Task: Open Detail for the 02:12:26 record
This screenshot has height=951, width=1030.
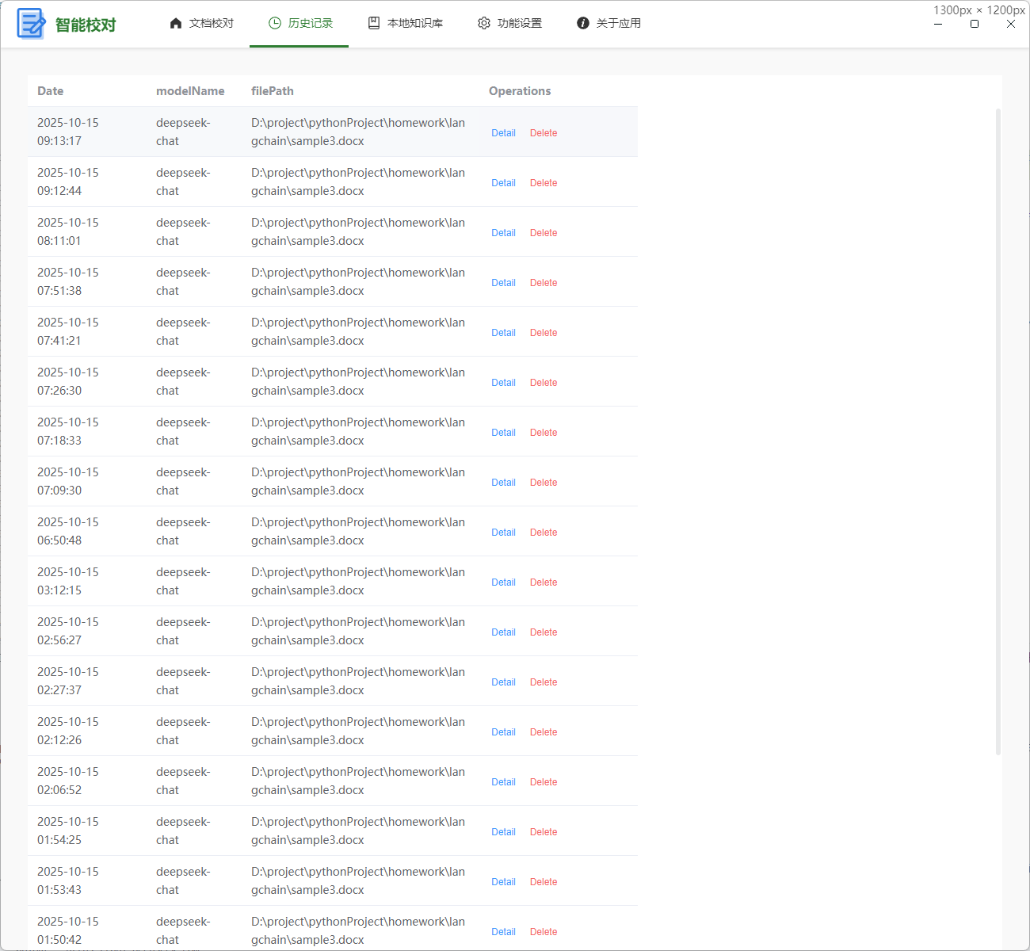Action: point(503,732)
